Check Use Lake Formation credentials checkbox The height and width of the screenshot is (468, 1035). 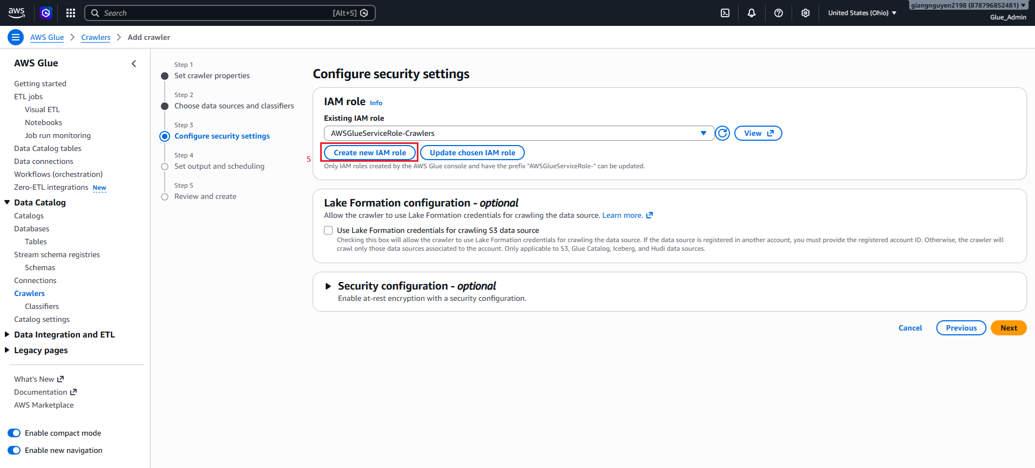328,230
